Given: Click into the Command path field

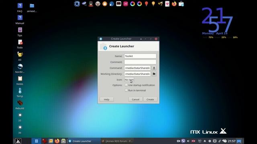Looking at the screenshot, I should (x=137, y=68).
